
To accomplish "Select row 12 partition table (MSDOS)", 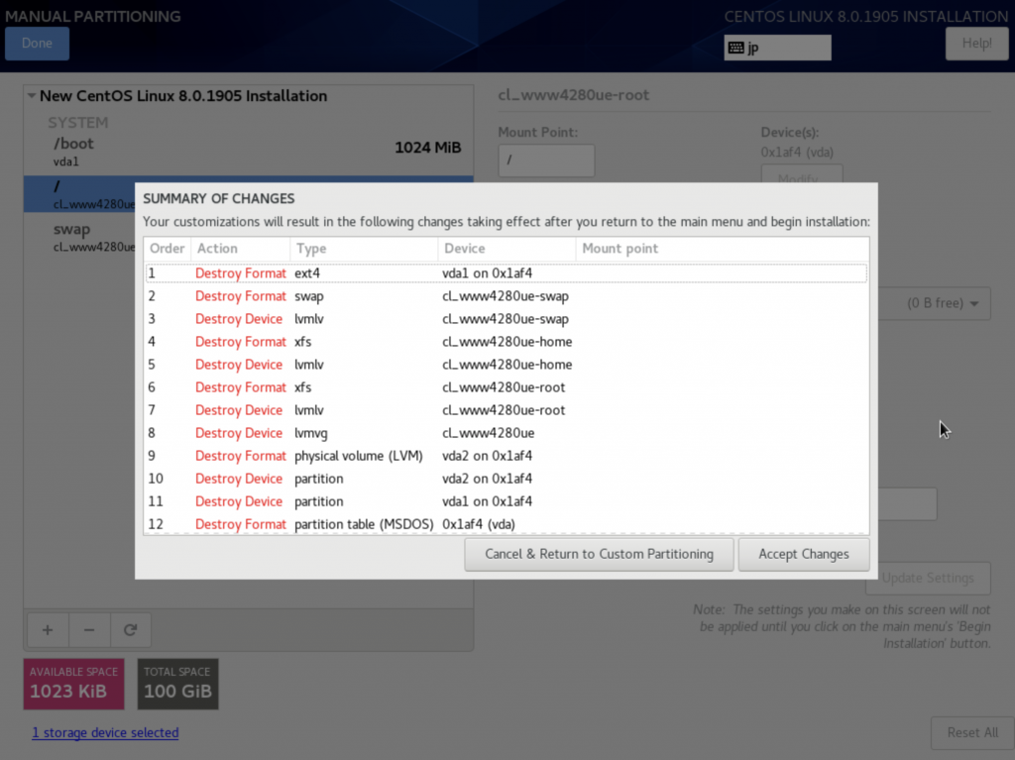I will pos(507,524).
